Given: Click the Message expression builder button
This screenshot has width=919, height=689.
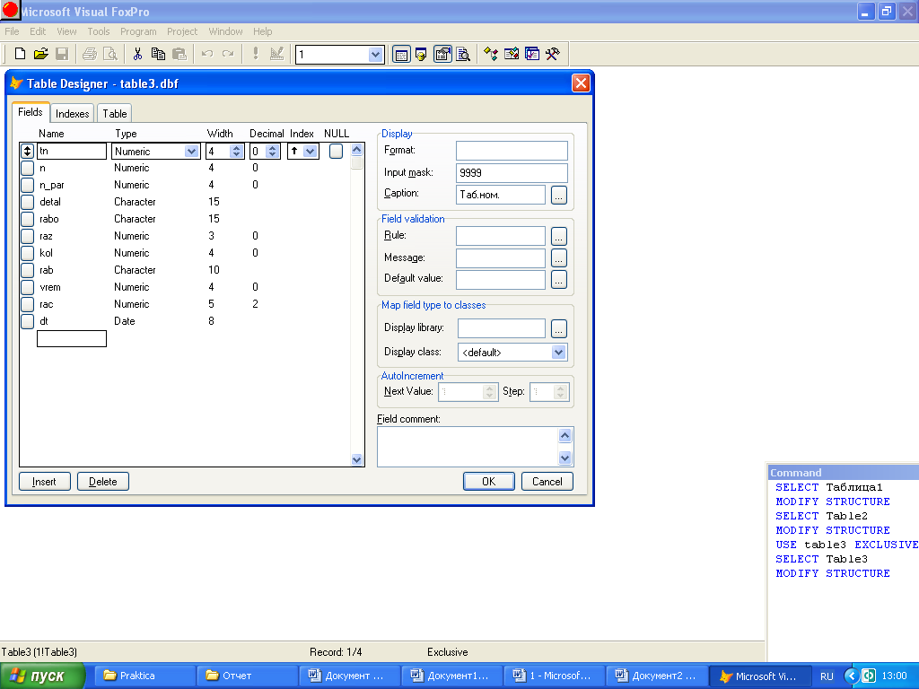Looking at the screenshot, I should [559, 257].
